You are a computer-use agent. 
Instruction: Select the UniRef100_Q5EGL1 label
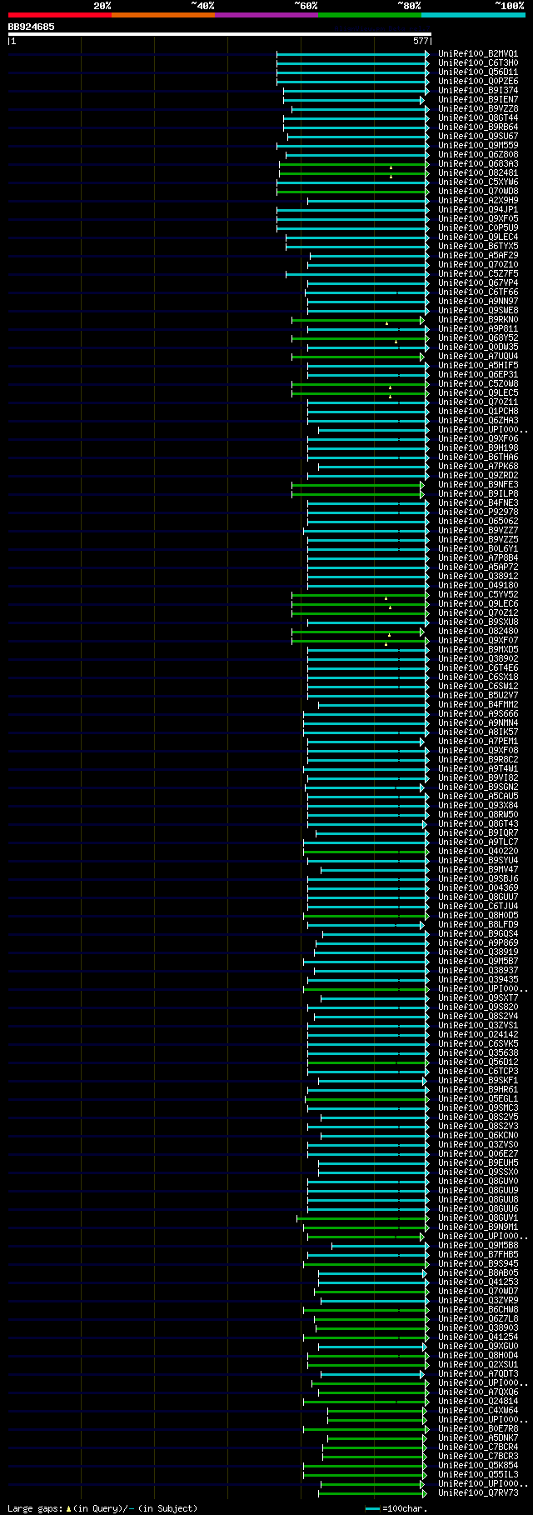[x=478, y=1098]
